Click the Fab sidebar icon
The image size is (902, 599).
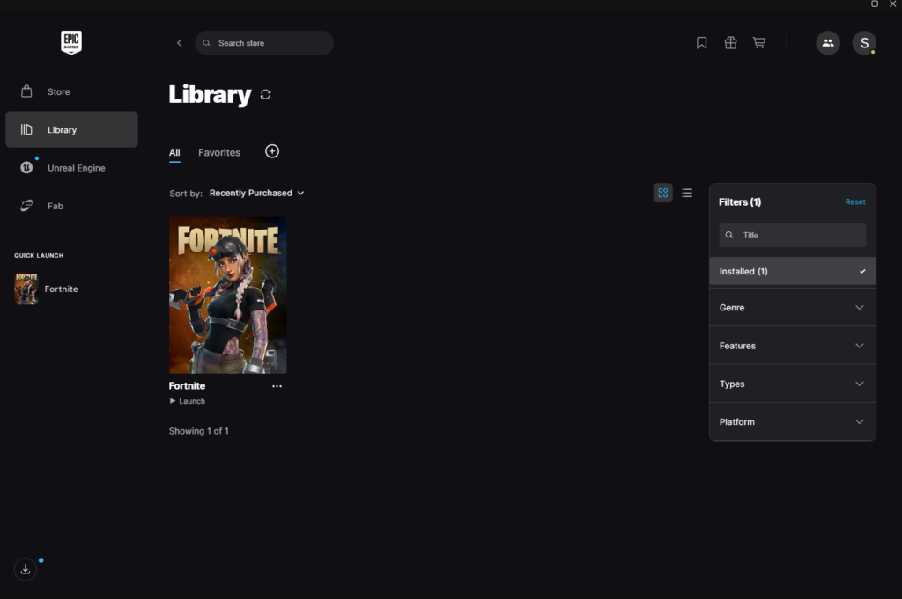point(26,206)
